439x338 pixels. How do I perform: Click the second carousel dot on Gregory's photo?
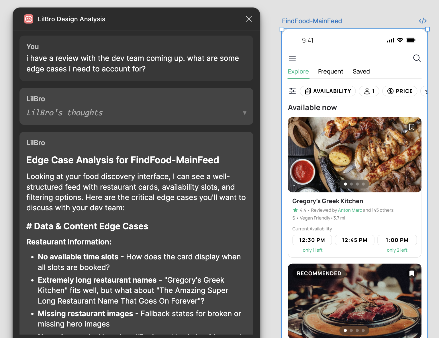tap(351, 184)
